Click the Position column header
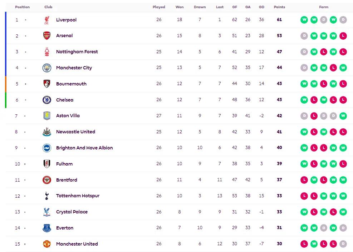The width and height of the screenshot is (353, 252). (22, 7)
